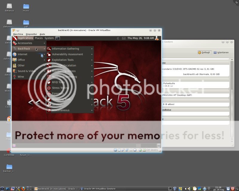239x191 pixels.
Task: Click the Istantanee button in VirtualBox Gestore
Action: [221, 53]
